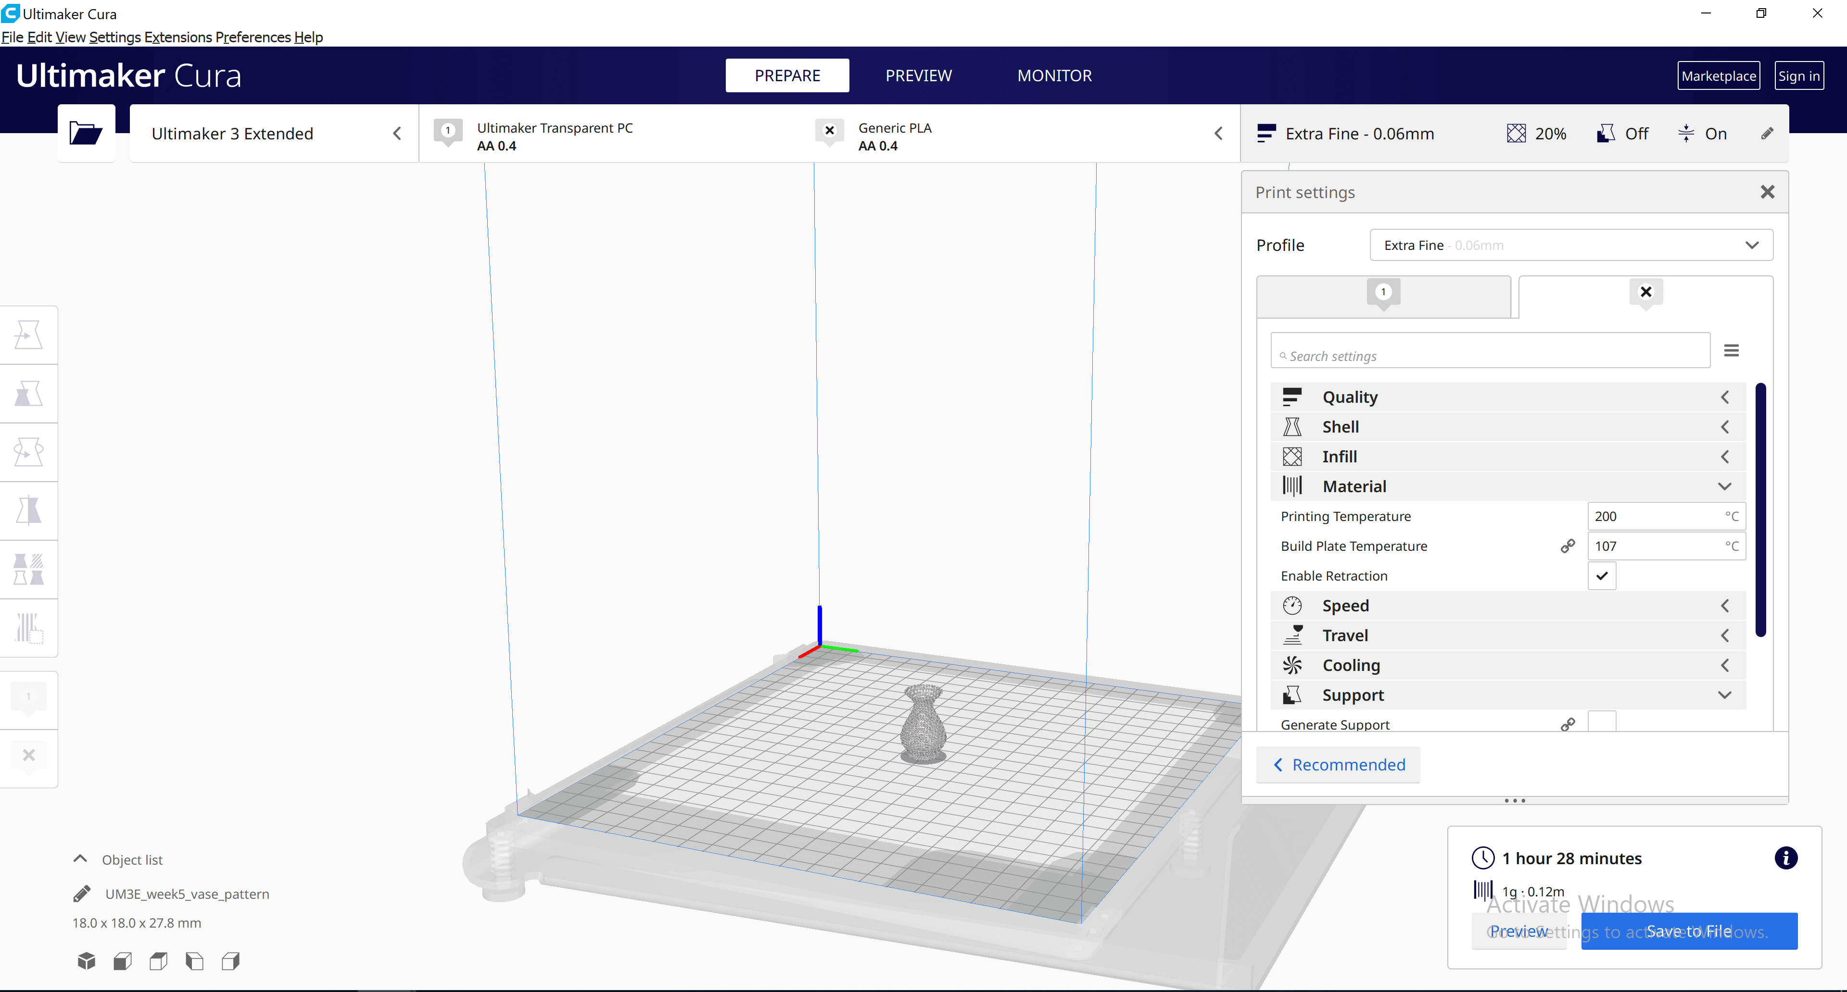The height and width of the screenshot is (992, 1847).
Task: Open settings visibility hamburger menu
Action: (x=1731, y=350)
